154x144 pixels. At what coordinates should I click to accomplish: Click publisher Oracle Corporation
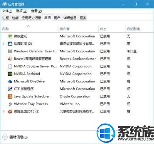click(x=75, y=96)
